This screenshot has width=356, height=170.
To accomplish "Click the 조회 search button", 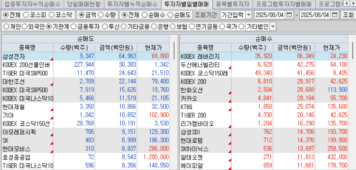I will tap(348, 15).
